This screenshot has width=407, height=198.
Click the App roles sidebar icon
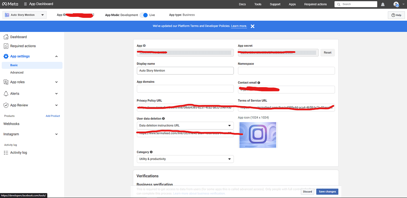pyautogui.click(x=6, y=82)
